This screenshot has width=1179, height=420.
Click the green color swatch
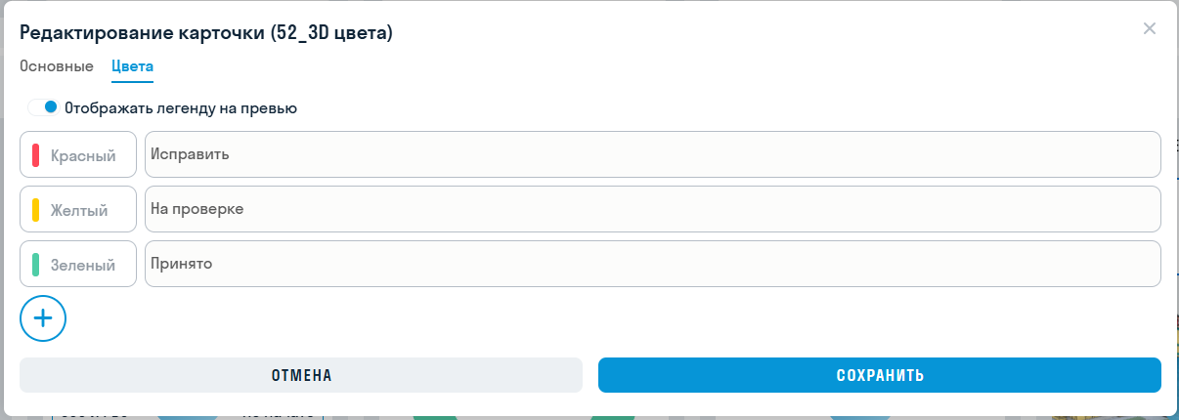pyautogui.click(x=36, y=265)
